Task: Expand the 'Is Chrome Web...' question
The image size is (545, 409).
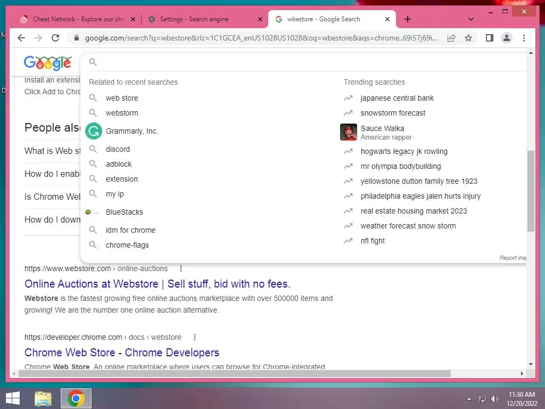Action: (52, 197)
